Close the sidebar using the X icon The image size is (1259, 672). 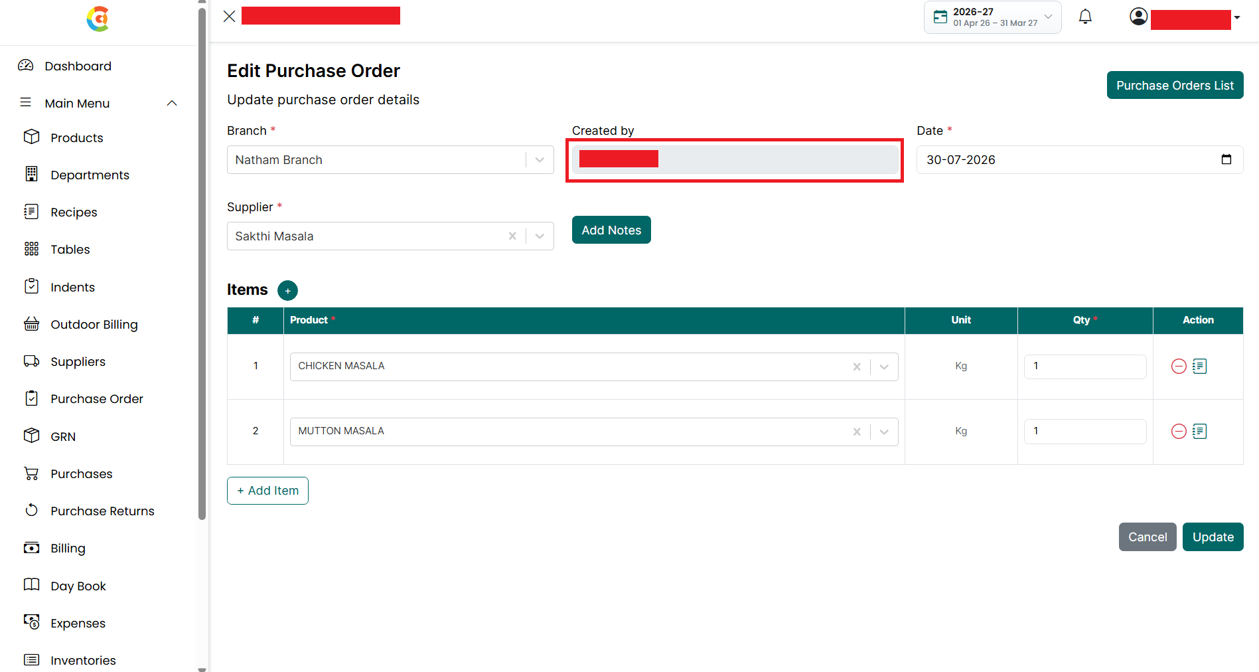click(x=230, y=17)
